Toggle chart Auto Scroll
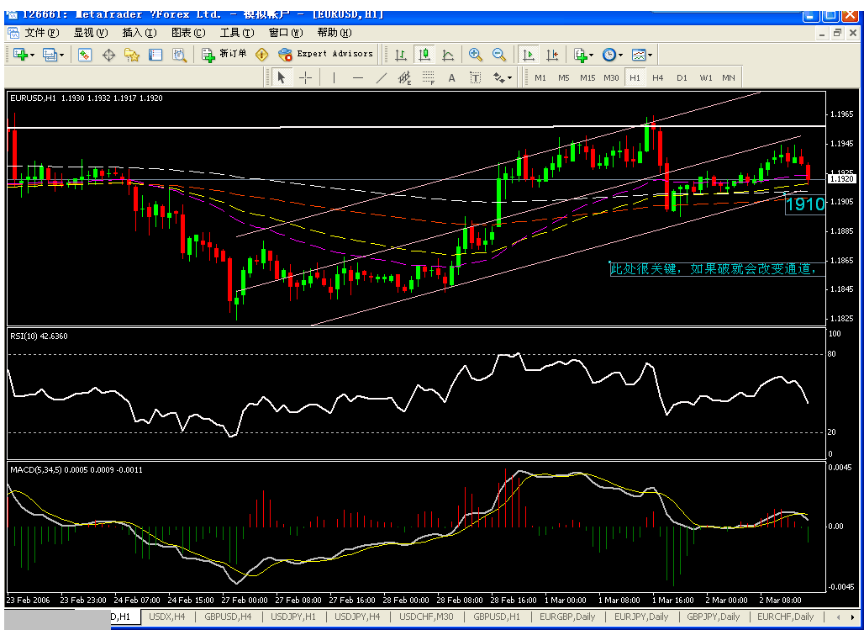Viewport: 864px width, 630px height. [x=529, y=55]
